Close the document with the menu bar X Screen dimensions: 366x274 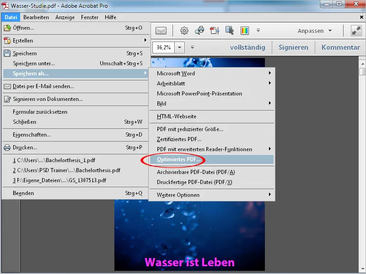point(361,17)
